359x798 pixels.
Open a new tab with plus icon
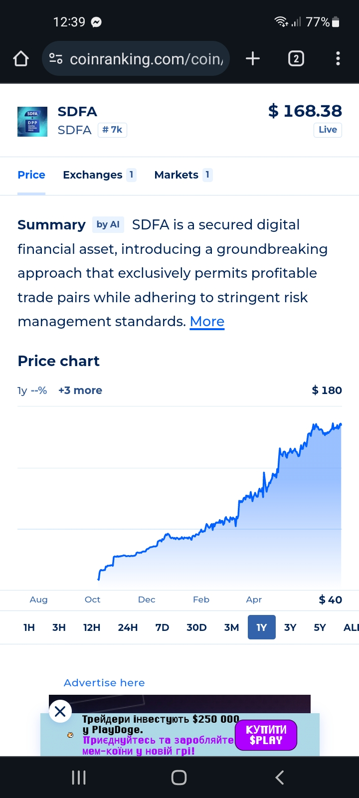coord(253,59)
